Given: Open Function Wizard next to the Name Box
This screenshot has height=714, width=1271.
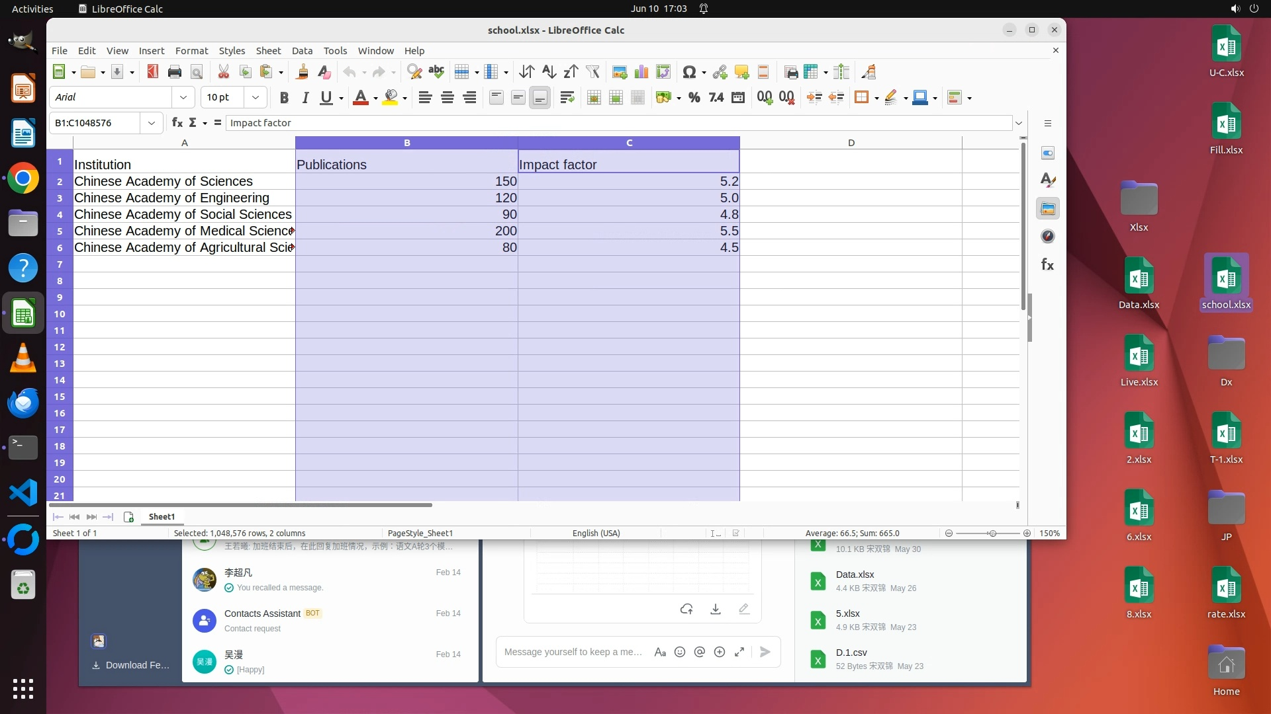Looking at the screenshot, I should 177,123.
